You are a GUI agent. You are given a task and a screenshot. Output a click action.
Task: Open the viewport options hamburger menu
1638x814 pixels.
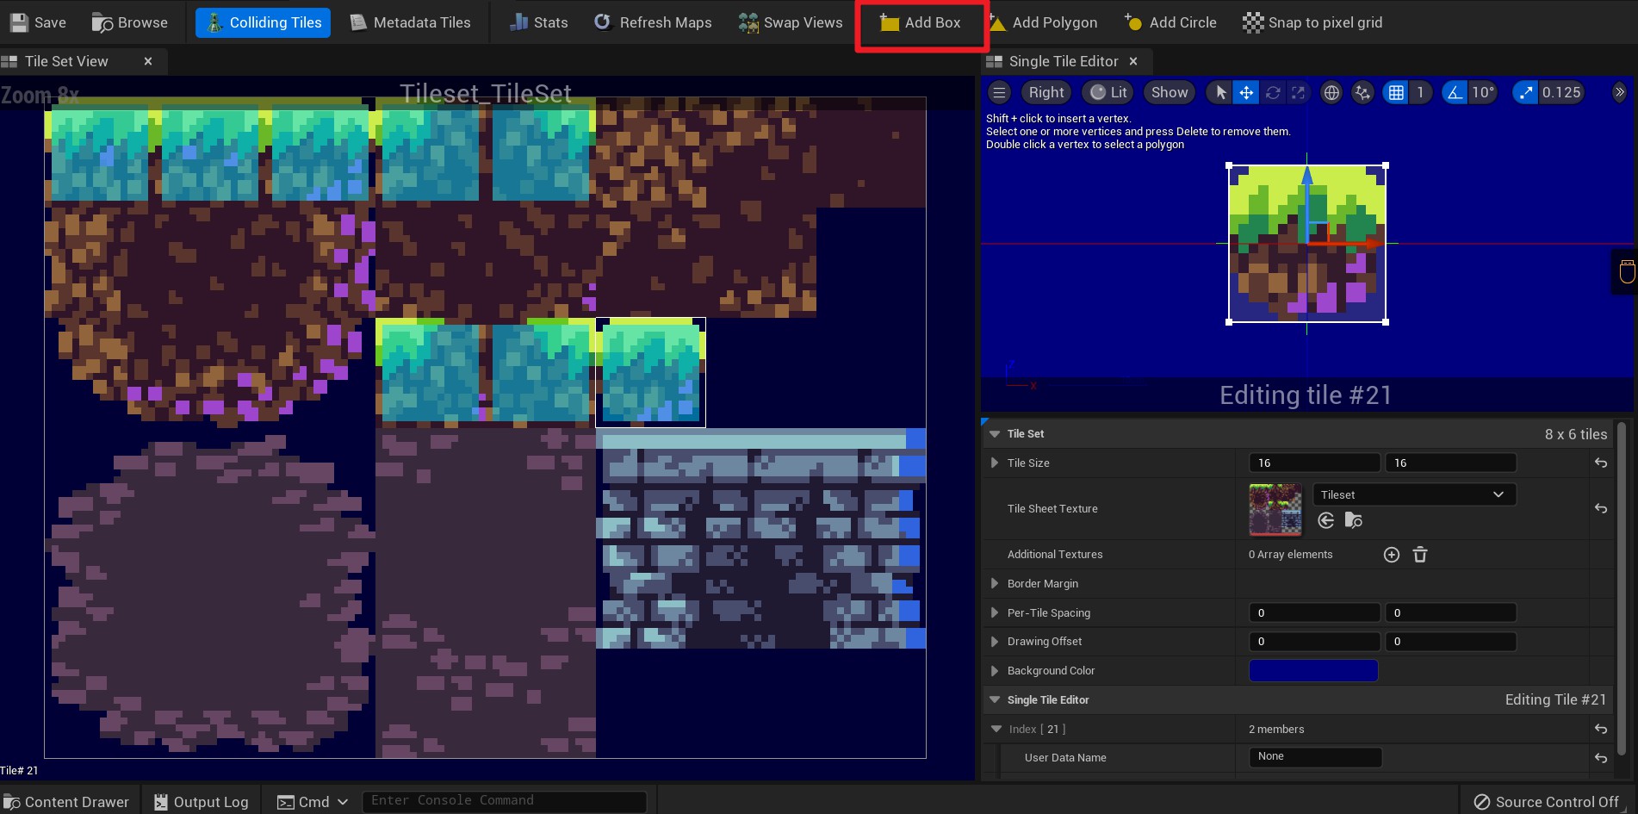tap(999, 92)
